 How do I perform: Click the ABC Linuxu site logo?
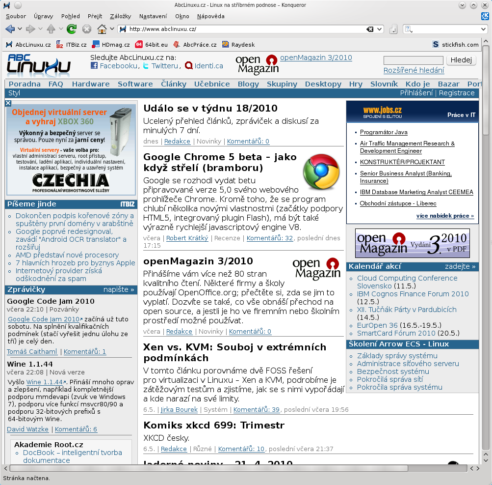[x=39, y=65]
